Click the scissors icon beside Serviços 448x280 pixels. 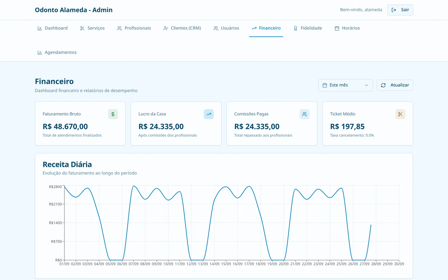click(82, 28)
